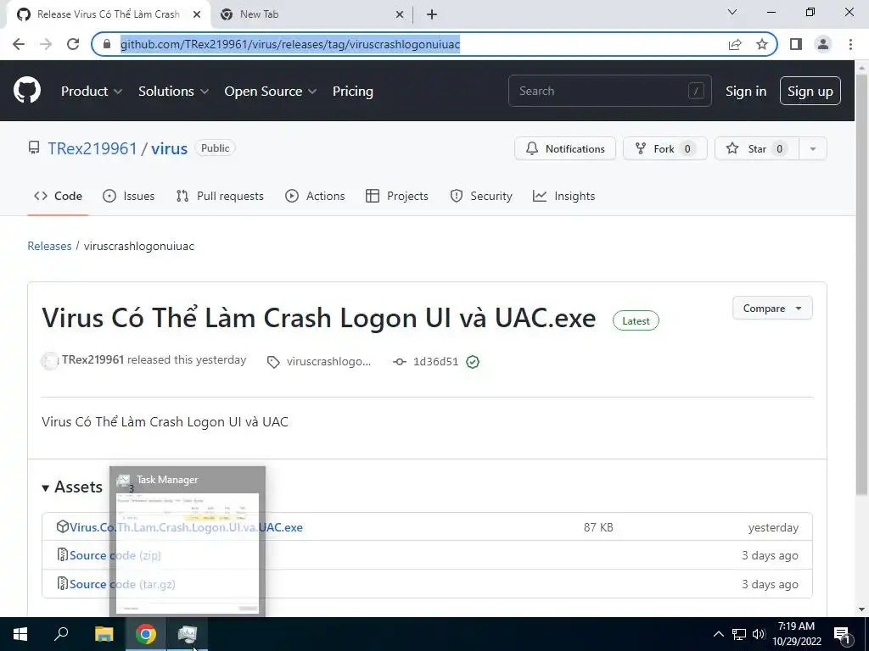Viewport: 869px width, 651px height.
Task: Click the address bar URL
Action: click(x=290, y=44)
